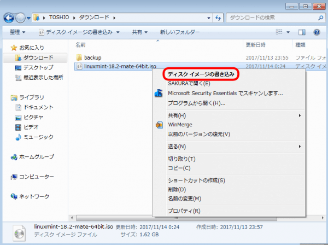This screenshot has width=328, height=245.
Task: Open ピクチャ library in navigation pane
Action: click(x=33, y=117)
